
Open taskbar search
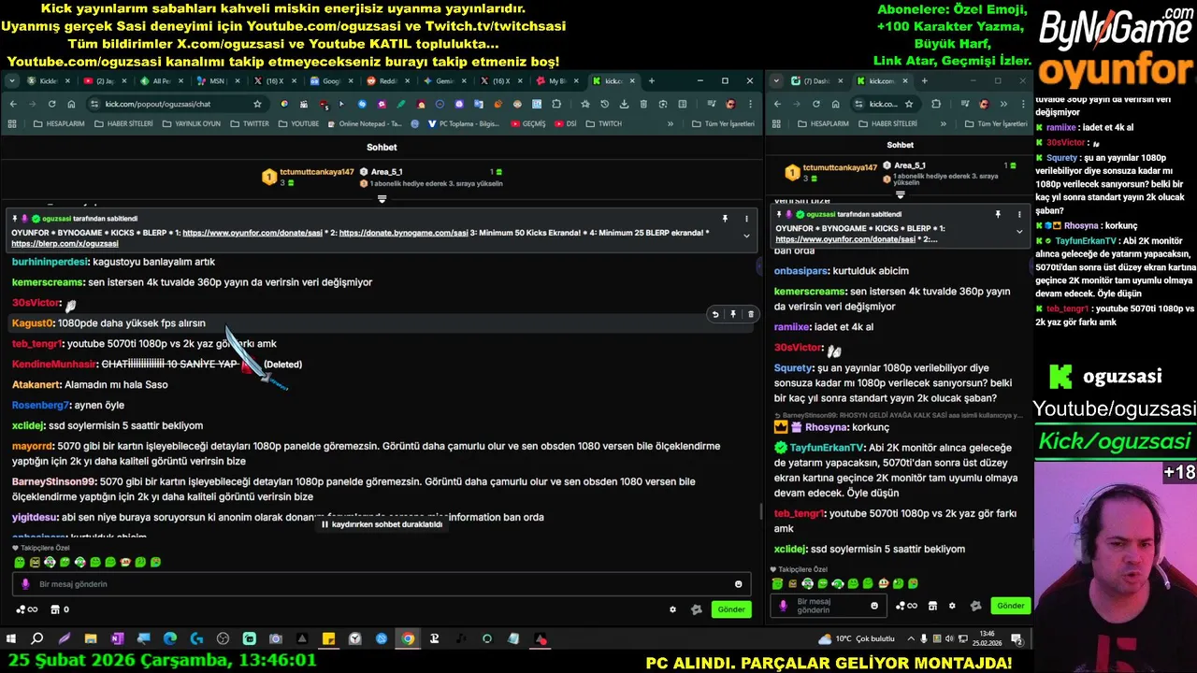[37, 639]
